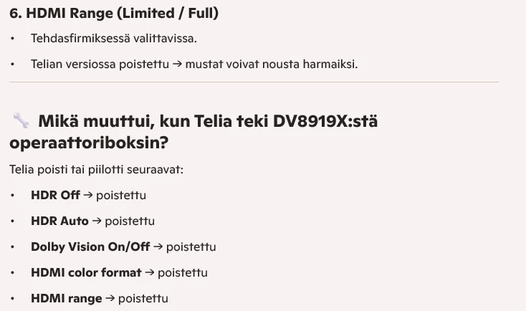Click the "6. HDMI Range (Limited / Full)" heading
This screenshot has width=526, height=311.
coord(114,13)
